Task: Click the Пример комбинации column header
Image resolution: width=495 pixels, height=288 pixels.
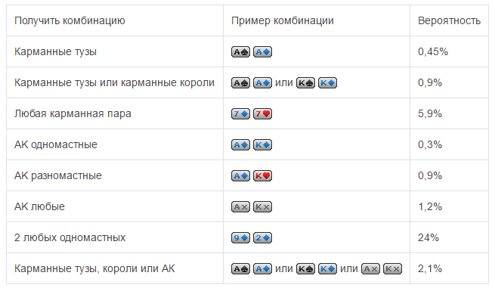Action: point(283,20)
